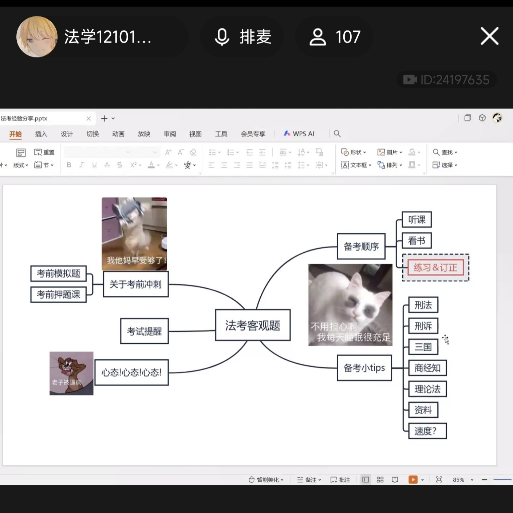This screenshot has height=513, width=513.
Task: Open the 插入 ribbon tab
Action: [x=41, y=134]
